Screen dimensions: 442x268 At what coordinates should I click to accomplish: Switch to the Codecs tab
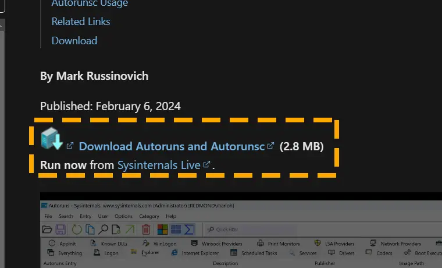pos(379,253)
